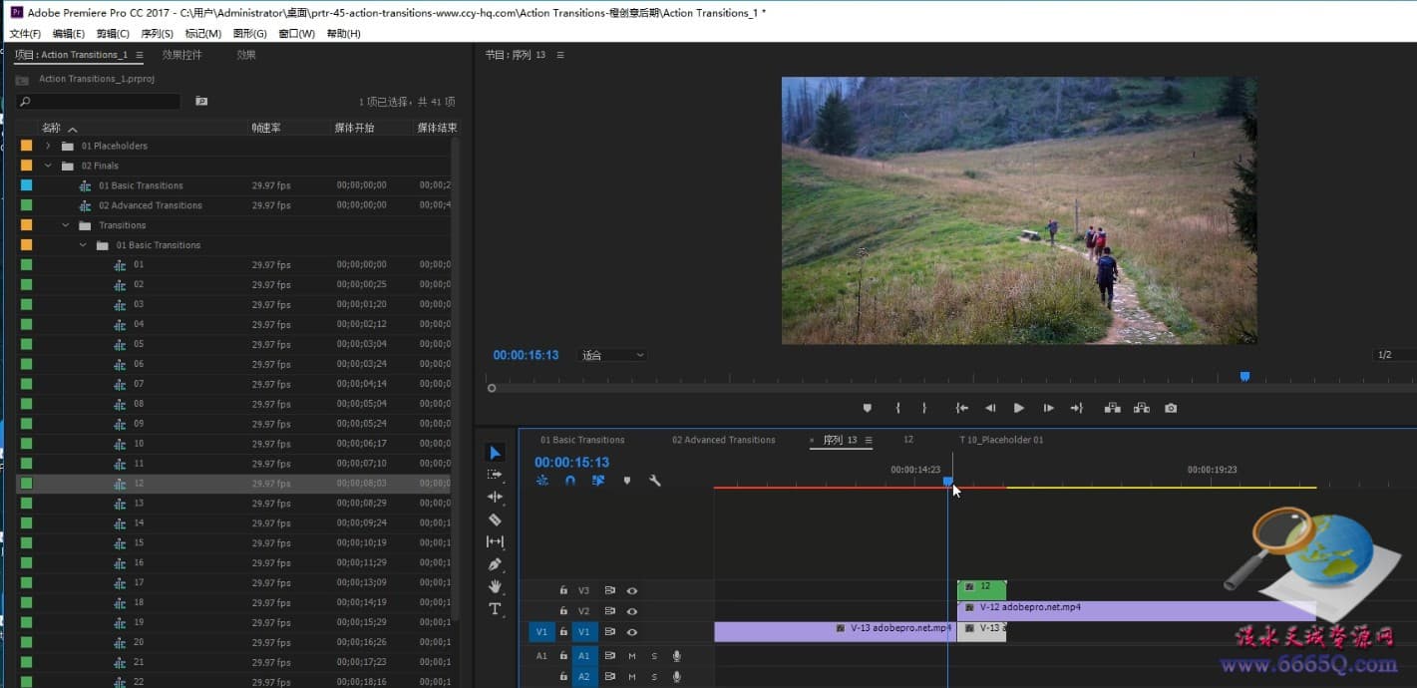The image size is (1417, 688).
Task: Select the Slip tool
Action: [495, 541]
